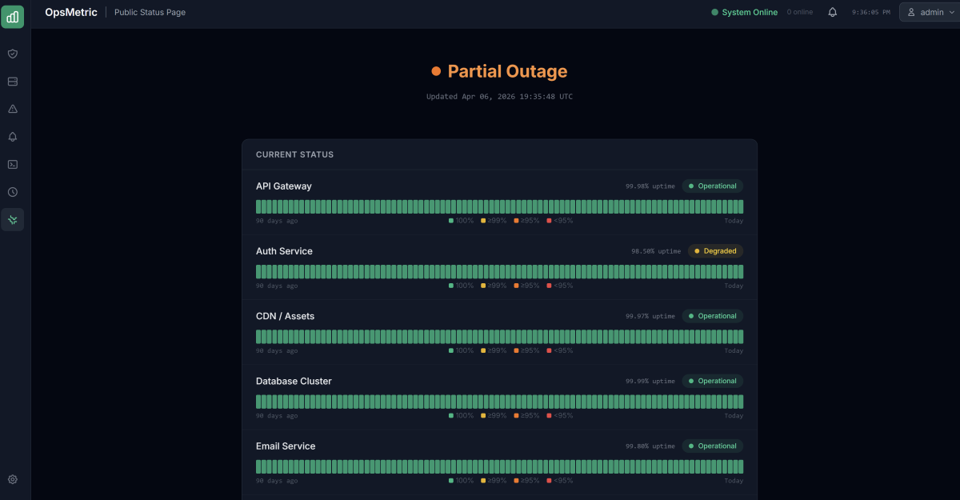The height and width of the screenshot is (500, 960).
Task: Open the notification bell icon in sidebar
Action: [12, 137]
